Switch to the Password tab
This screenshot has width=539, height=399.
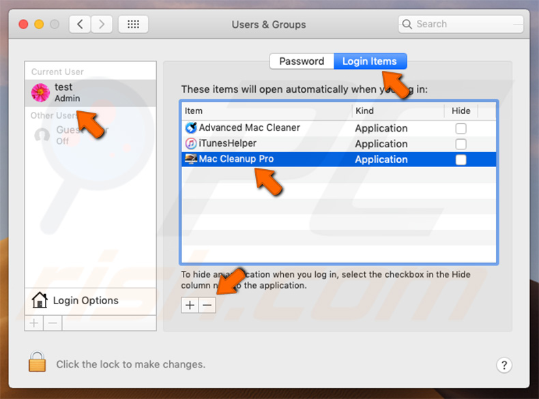(x=302, y=61)
